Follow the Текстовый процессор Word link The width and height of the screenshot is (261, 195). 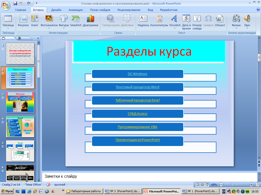click(137, 87)
